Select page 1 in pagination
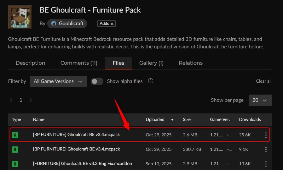The image size is (283, 170). tap(21, 100)
